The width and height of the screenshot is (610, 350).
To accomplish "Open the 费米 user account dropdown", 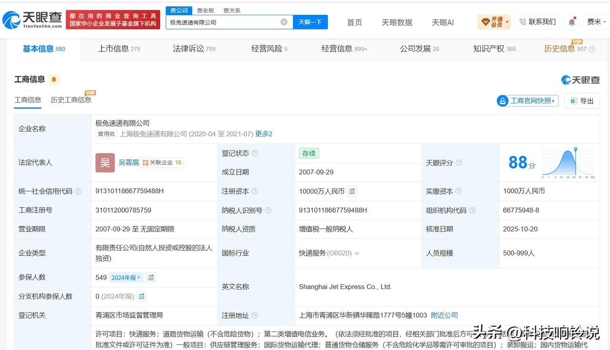I will (597, 22).
